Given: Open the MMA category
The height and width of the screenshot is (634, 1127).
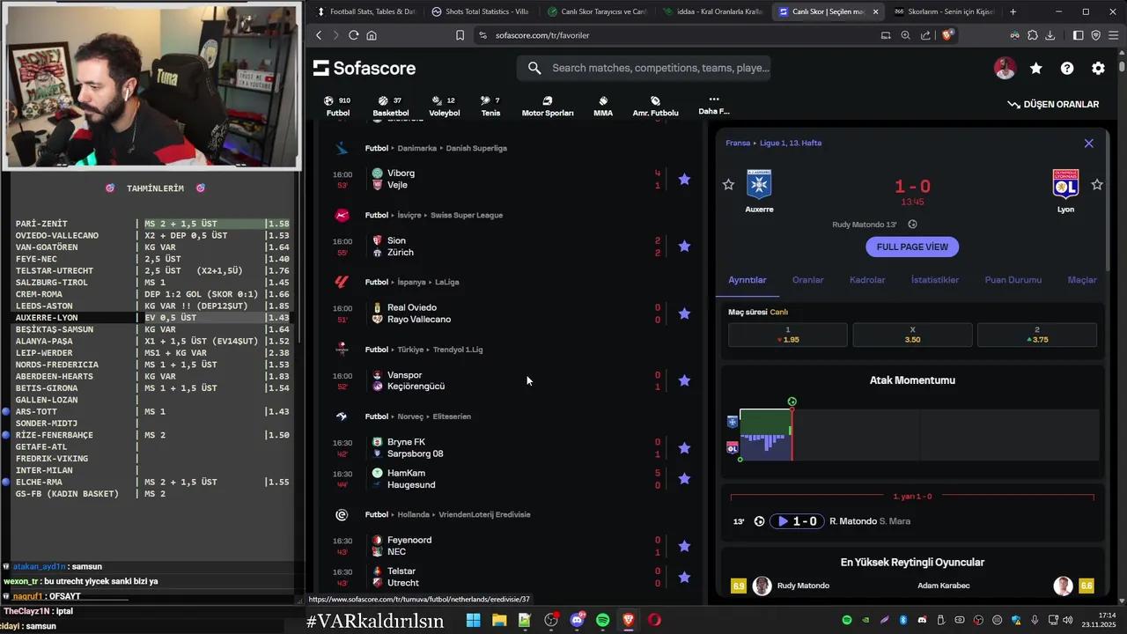Looking at the screenshot, I should (603, 107).
